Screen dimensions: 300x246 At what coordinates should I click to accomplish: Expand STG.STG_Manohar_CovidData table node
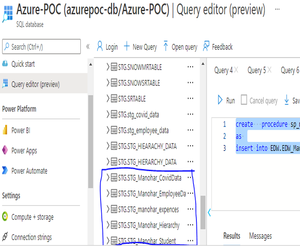pos(108,178)
